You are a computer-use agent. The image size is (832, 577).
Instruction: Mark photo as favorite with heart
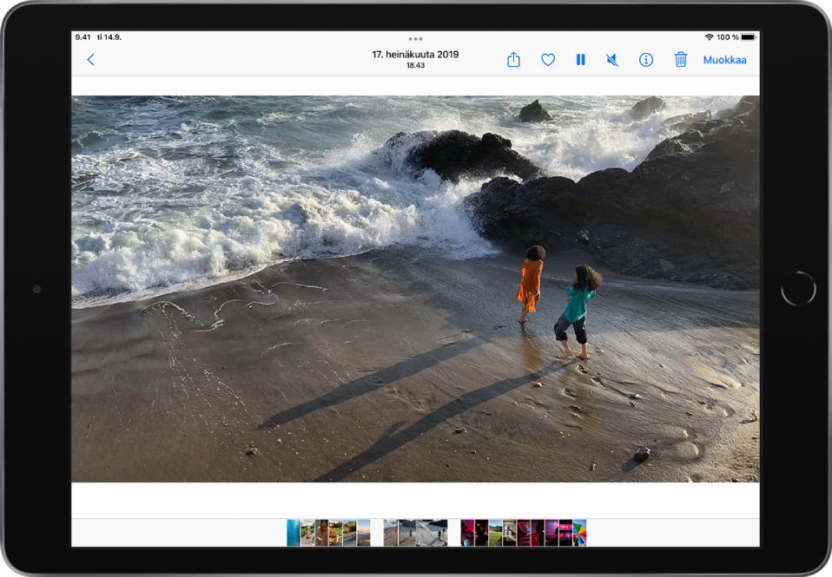(548, 60)
